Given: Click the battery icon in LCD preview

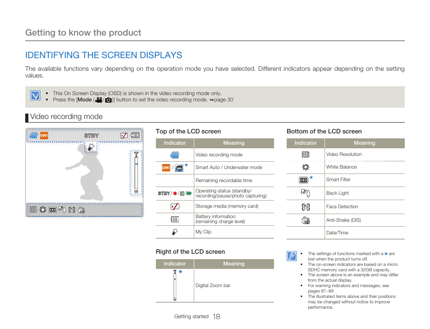Looking at the screenshot, I should click(135, 135).
